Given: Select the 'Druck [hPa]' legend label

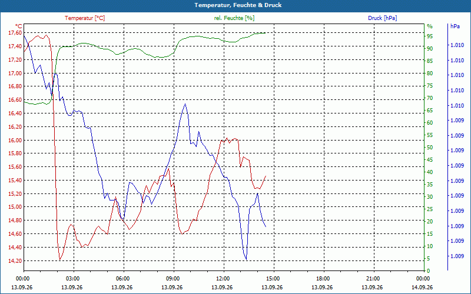Looking at the screenshot, I should tap(382, 18).
